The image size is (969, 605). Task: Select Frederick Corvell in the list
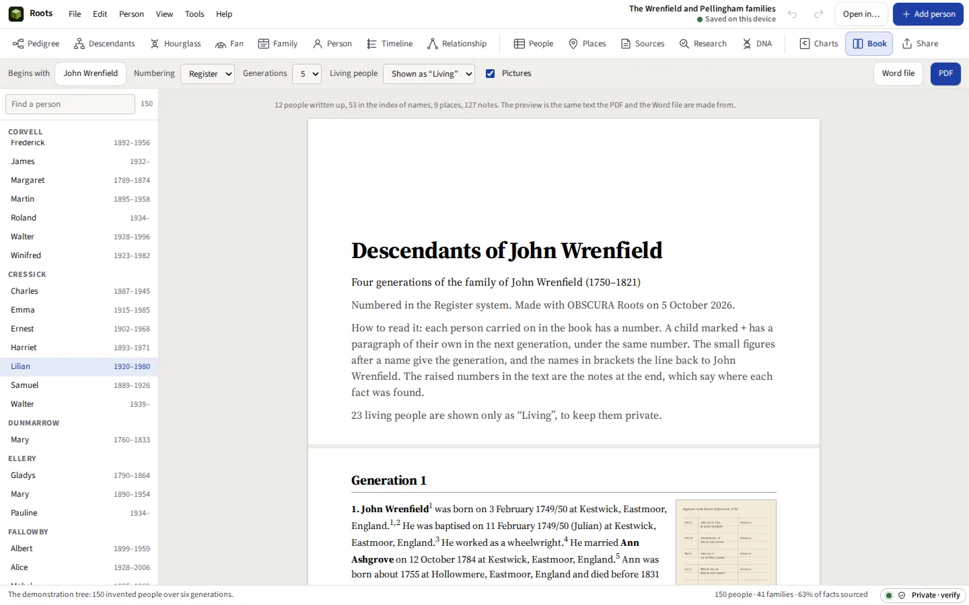click(79, 143)
